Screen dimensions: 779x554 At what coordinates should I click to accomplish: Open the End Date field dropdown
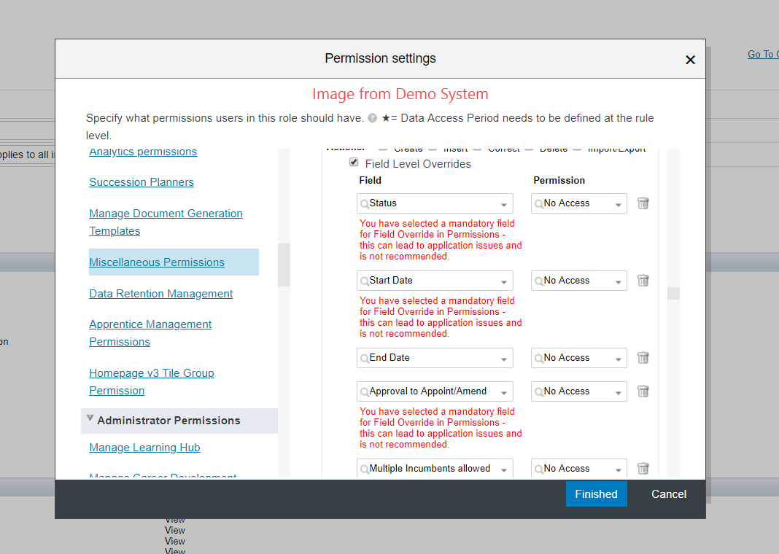coord(435,357)
